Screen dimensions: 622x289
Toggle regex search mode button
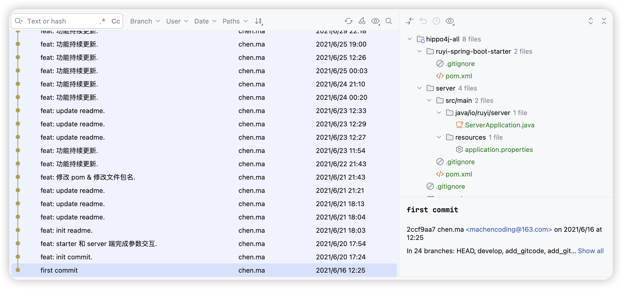point(103,21)
